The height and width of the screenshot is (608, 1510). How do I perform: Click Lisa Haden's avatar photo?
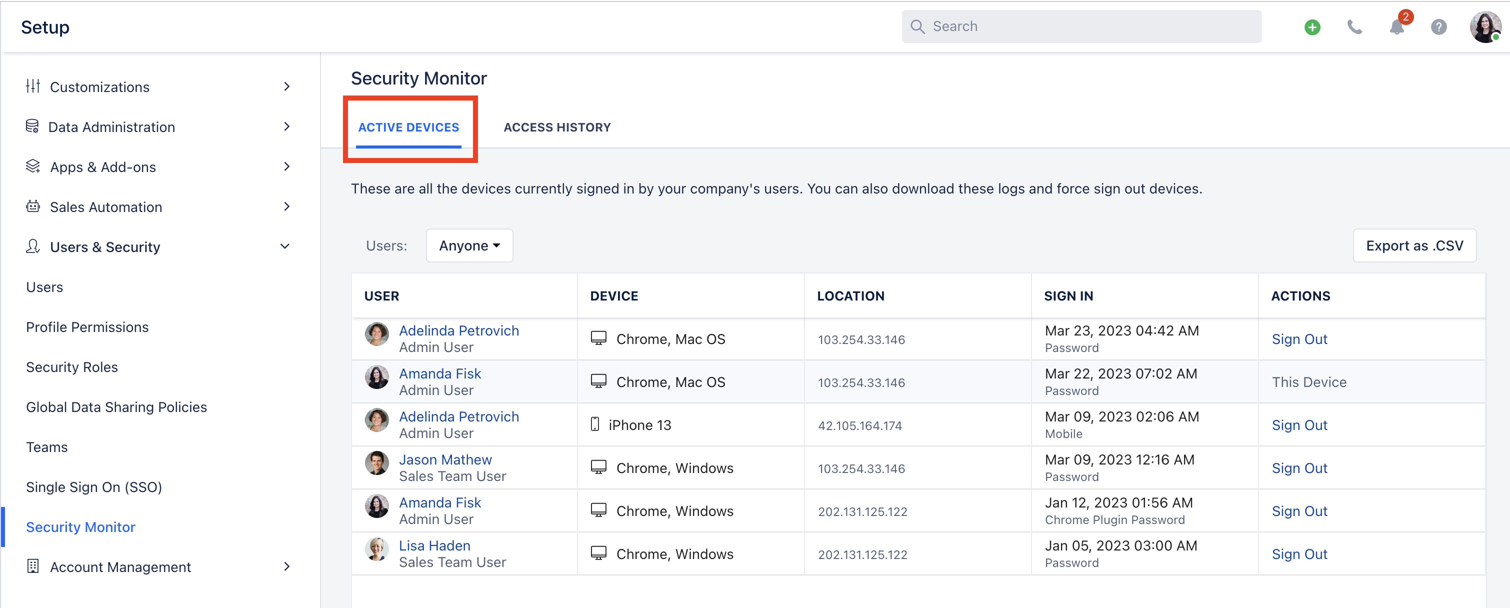[377, 549]
